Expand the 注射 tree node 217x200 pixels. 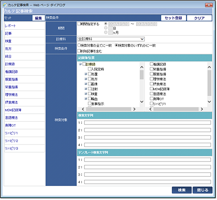pos(86,89)
